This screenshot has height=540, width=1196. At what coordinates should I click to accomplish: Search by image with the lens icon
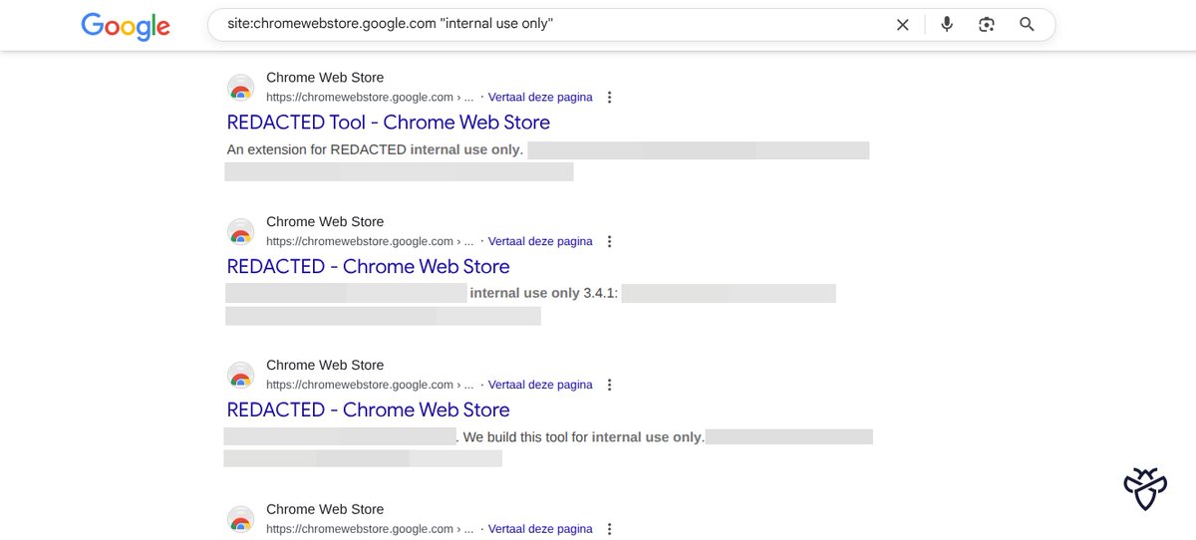[987, 25]
